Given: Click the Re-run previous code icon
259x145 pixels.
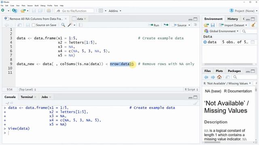Looking at the screenshot, I should coord(166,25).
